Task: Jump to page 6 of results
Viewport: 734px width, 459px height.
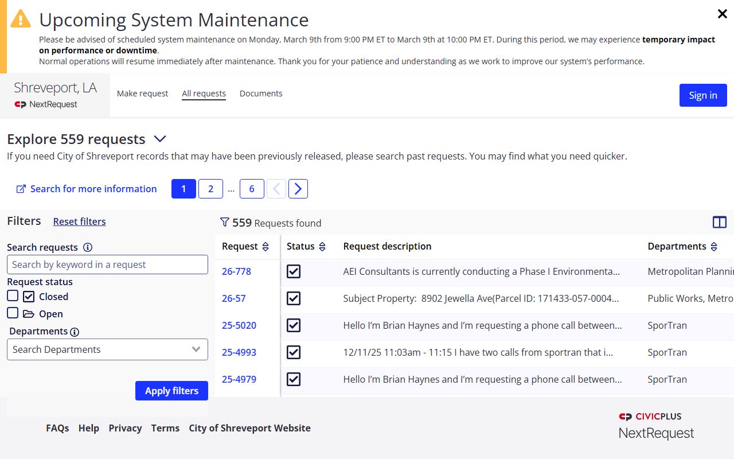Action: click(x=252, y=189)
